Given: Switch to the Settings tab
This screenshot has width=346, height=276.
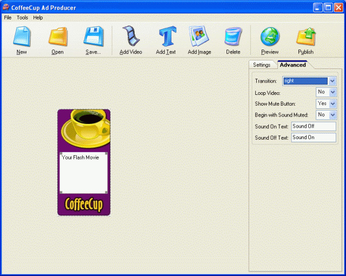Looking at the screenshot, I should [x=262, y=65].
